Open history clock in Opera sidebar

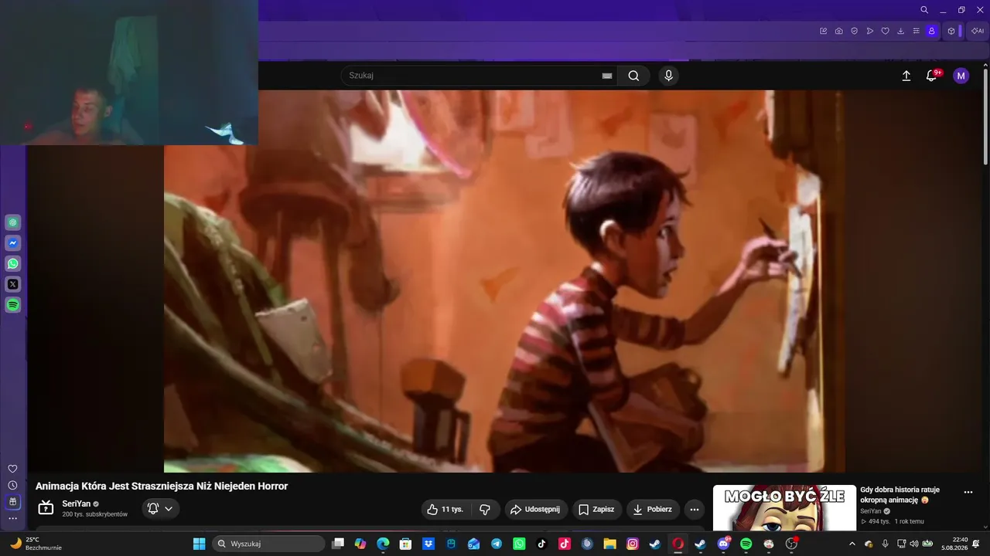click(12, 485)
